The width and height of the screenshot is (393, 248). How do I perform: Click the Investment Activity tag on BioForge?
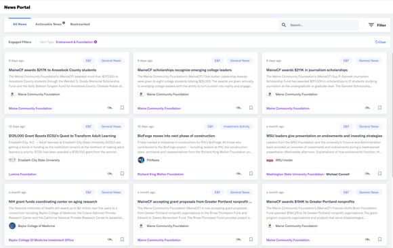coord(236,126)
